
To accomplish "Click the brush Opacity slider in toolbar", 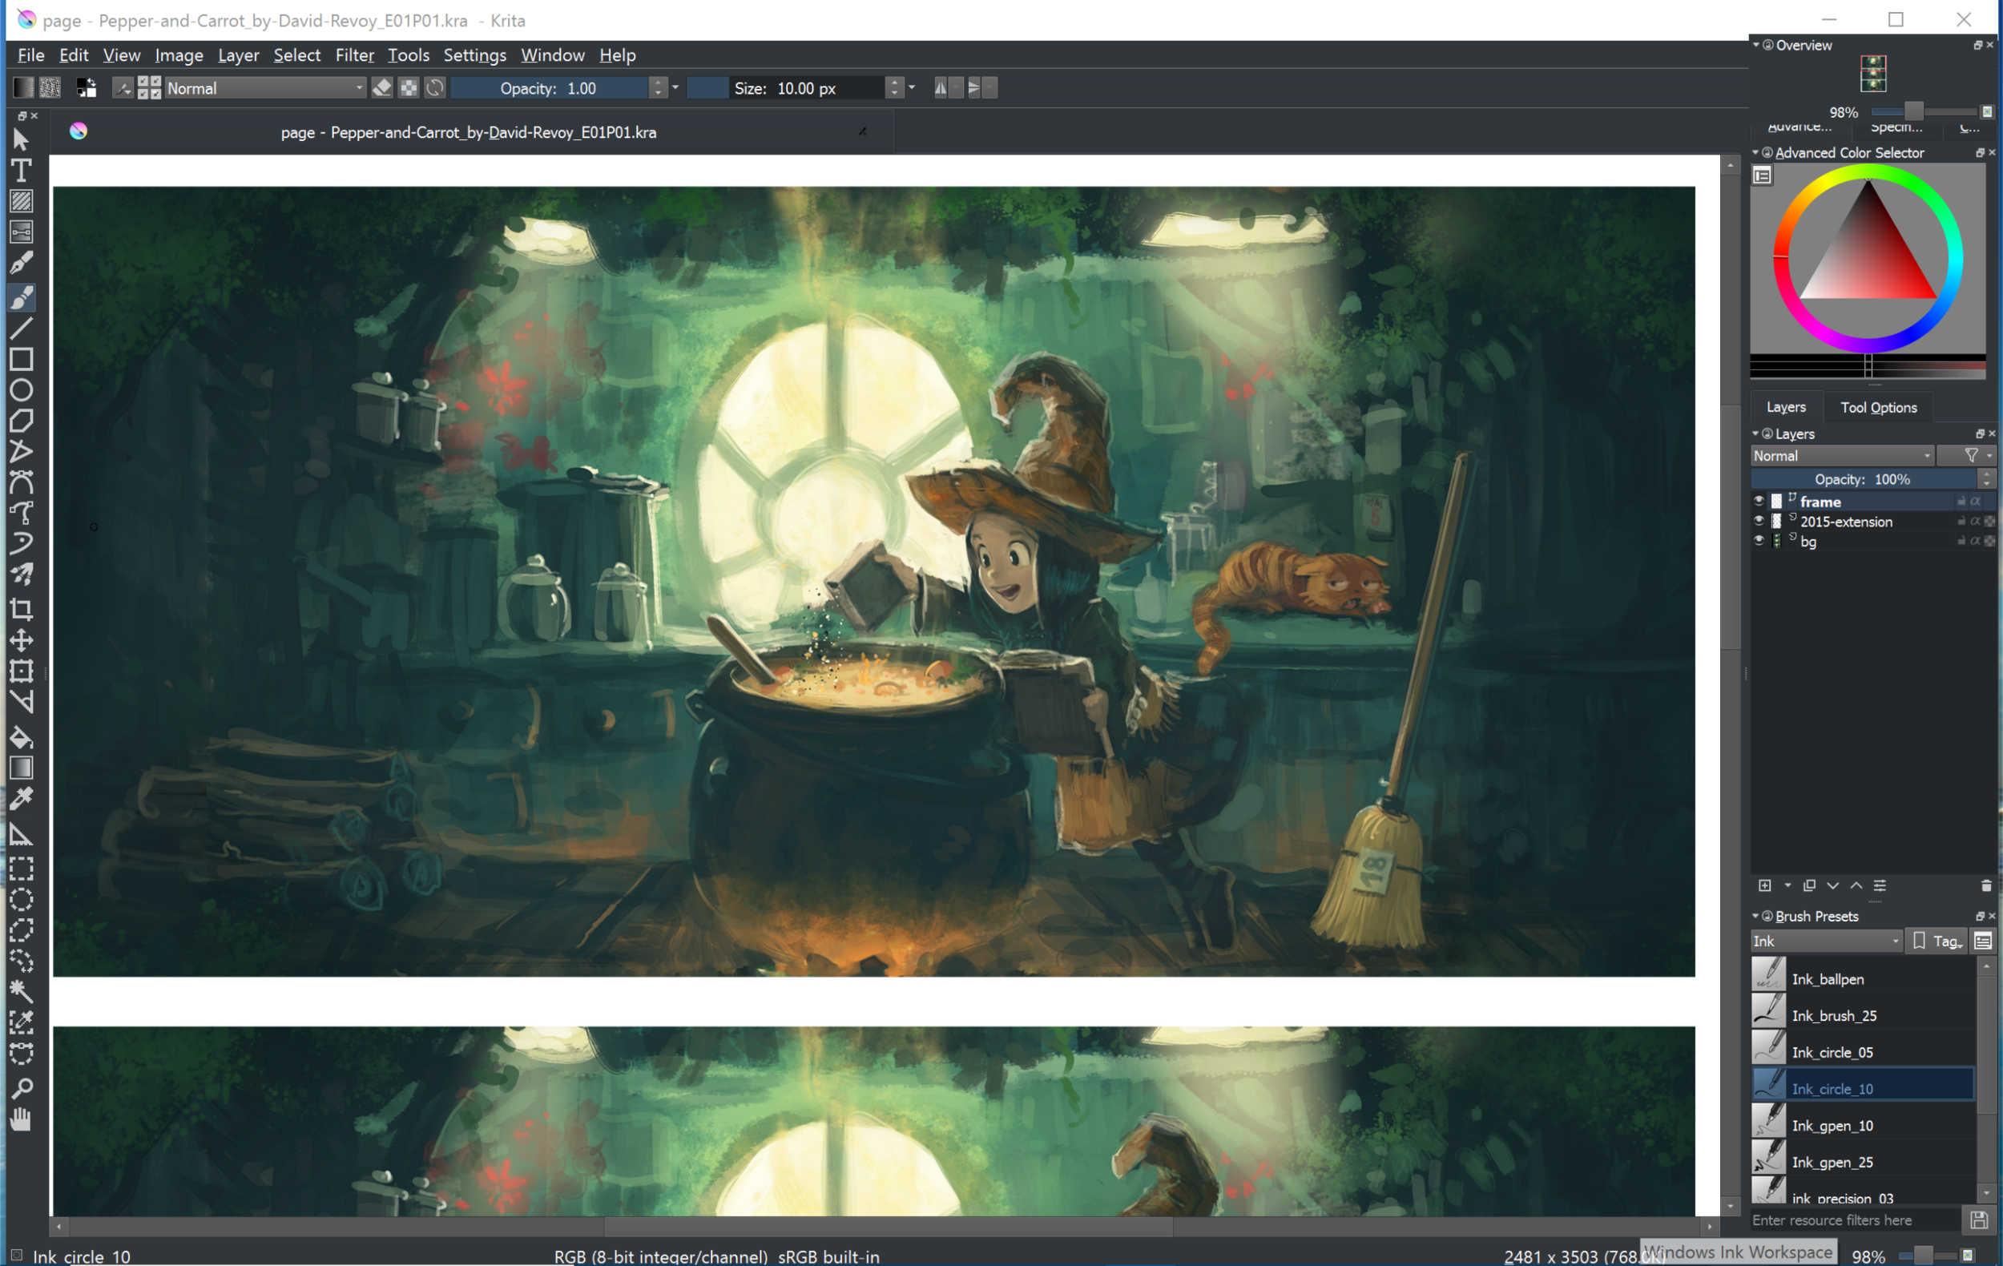I will click(x=549, y=88).
